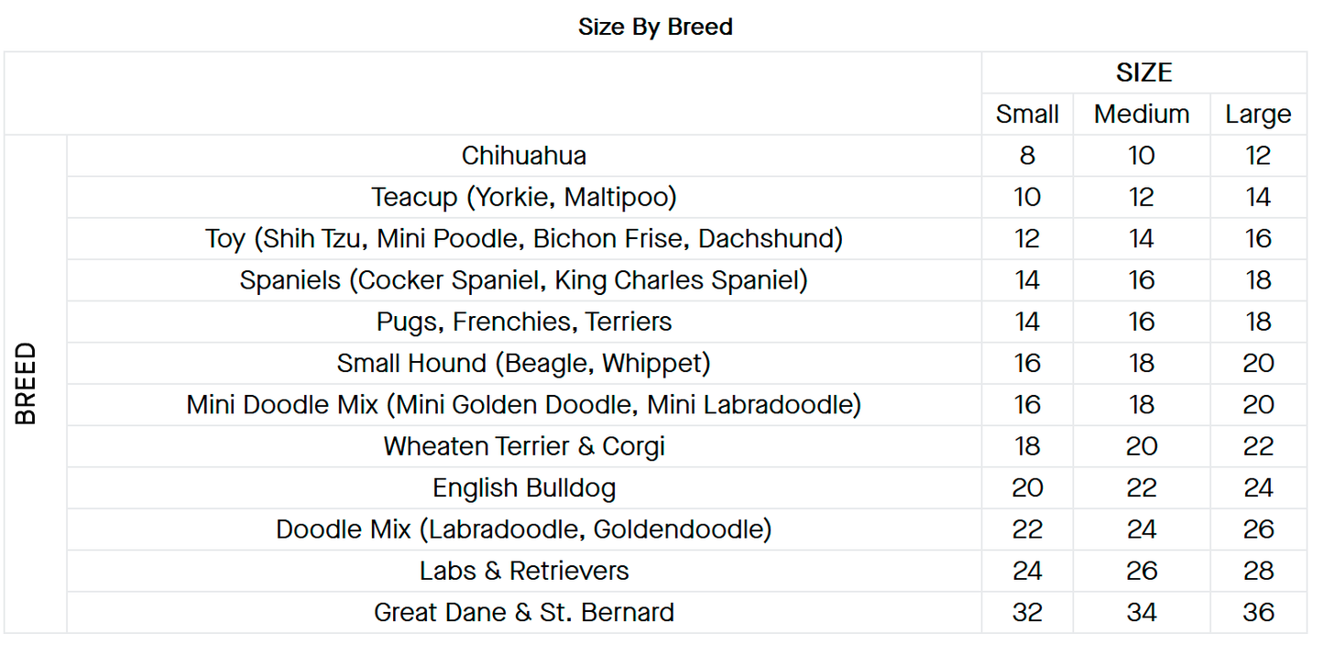
Task: Select the vertical BREED row header
Action: point(27,384)
